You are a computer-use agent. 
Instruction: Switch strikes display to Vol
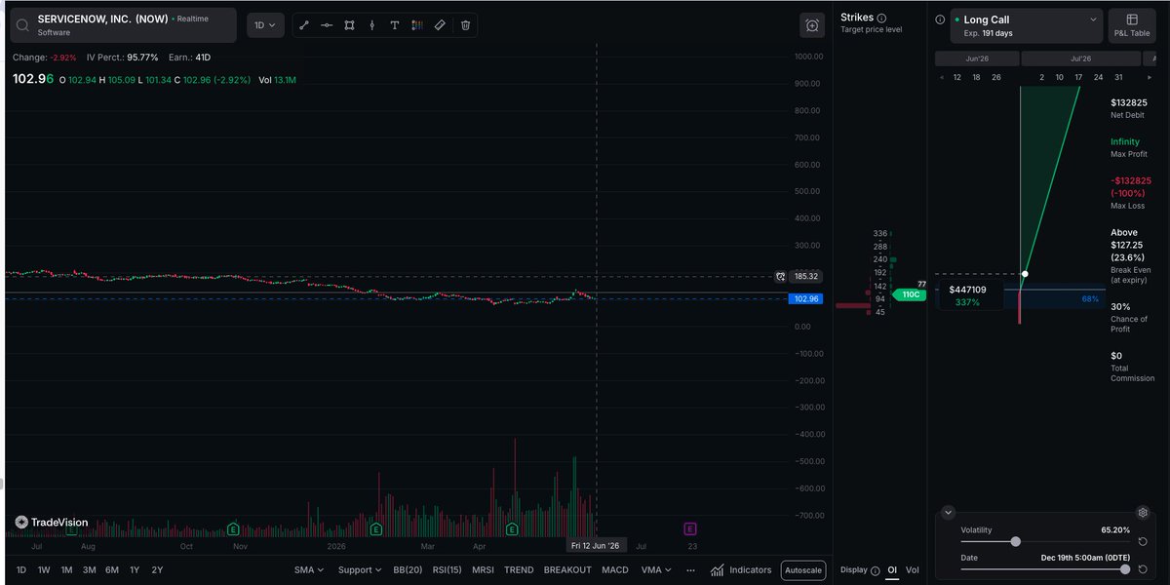pyautogui.click(x=913, y=569)
